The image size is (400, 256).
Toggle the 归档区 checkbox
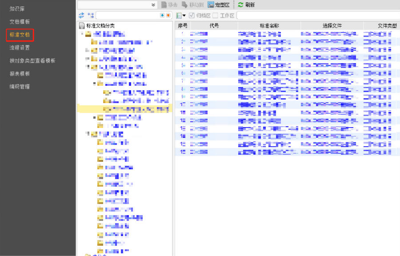[192, 16]
